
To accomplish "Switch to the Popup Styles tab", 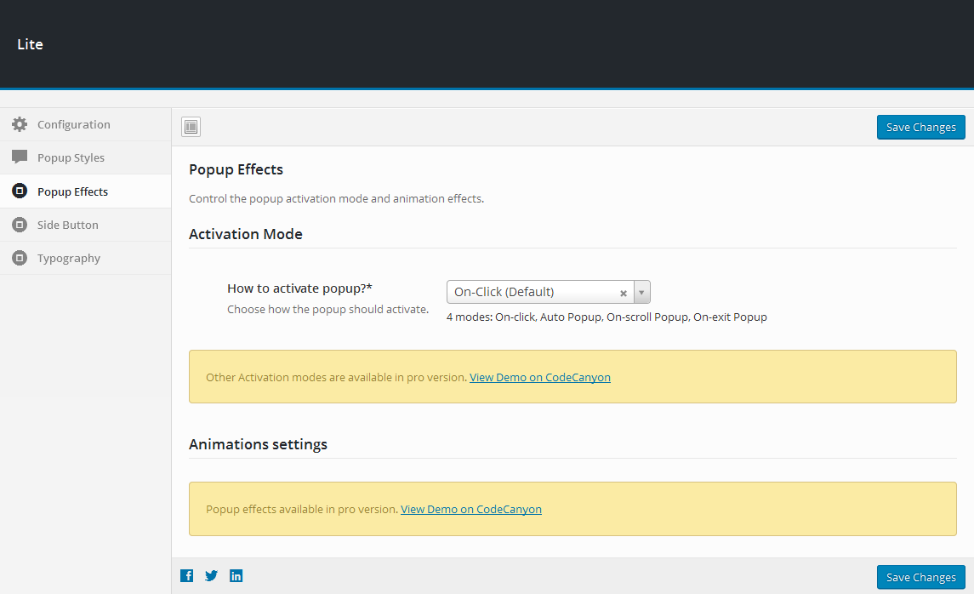I will click(86, 157).
